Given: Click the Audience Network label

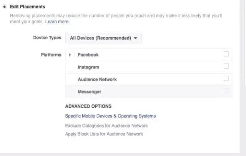Looking at the screenshot, I should coord(97,79).
